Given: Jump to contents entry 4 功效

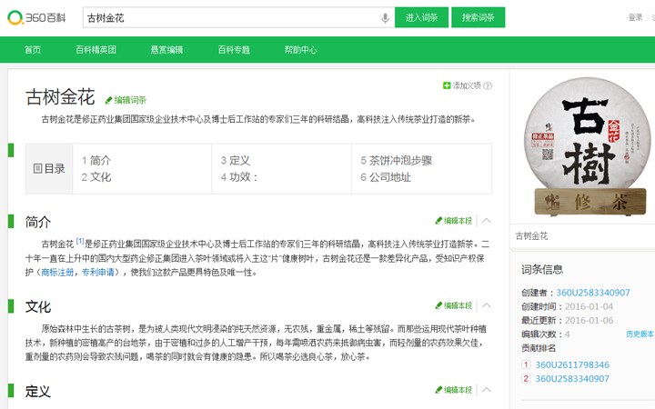Looking at the screenshot, I should 239,177.
